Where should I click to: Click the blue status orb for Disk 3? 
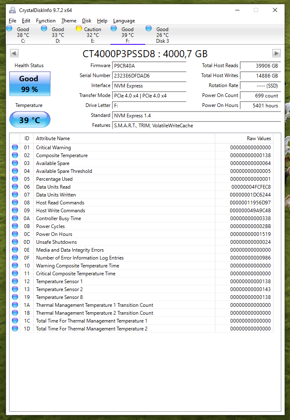point(149,28)
